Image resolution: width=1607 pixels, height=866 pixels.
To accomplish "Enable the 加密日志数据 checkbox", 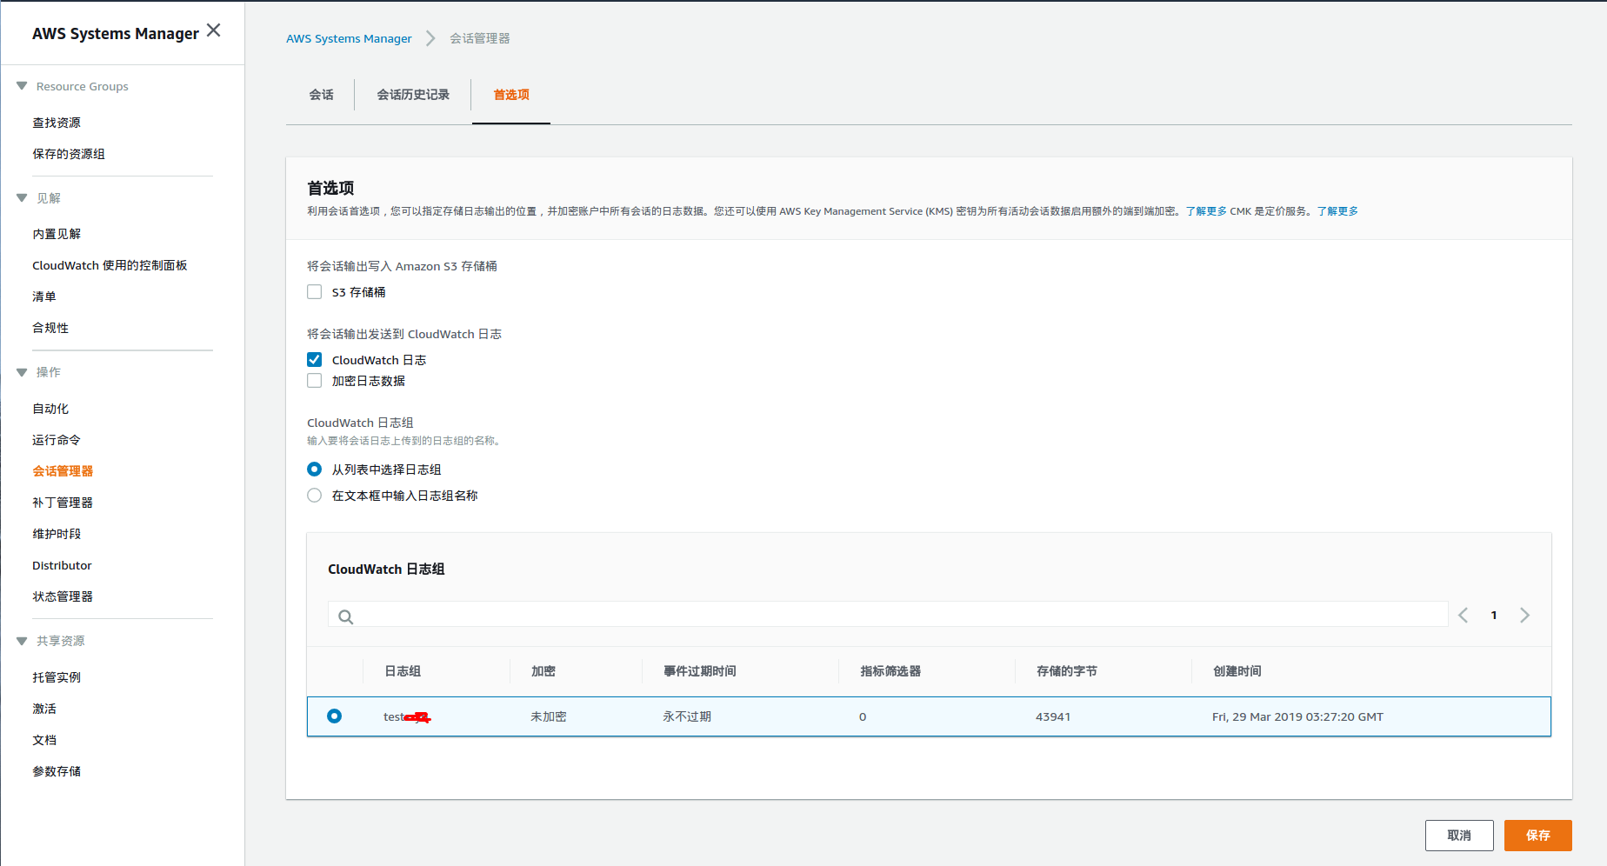I will pyautogui.click(x=314, y=380).
